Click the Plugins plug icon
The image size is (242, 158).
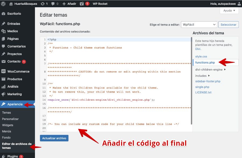click(x=3, y=156)
